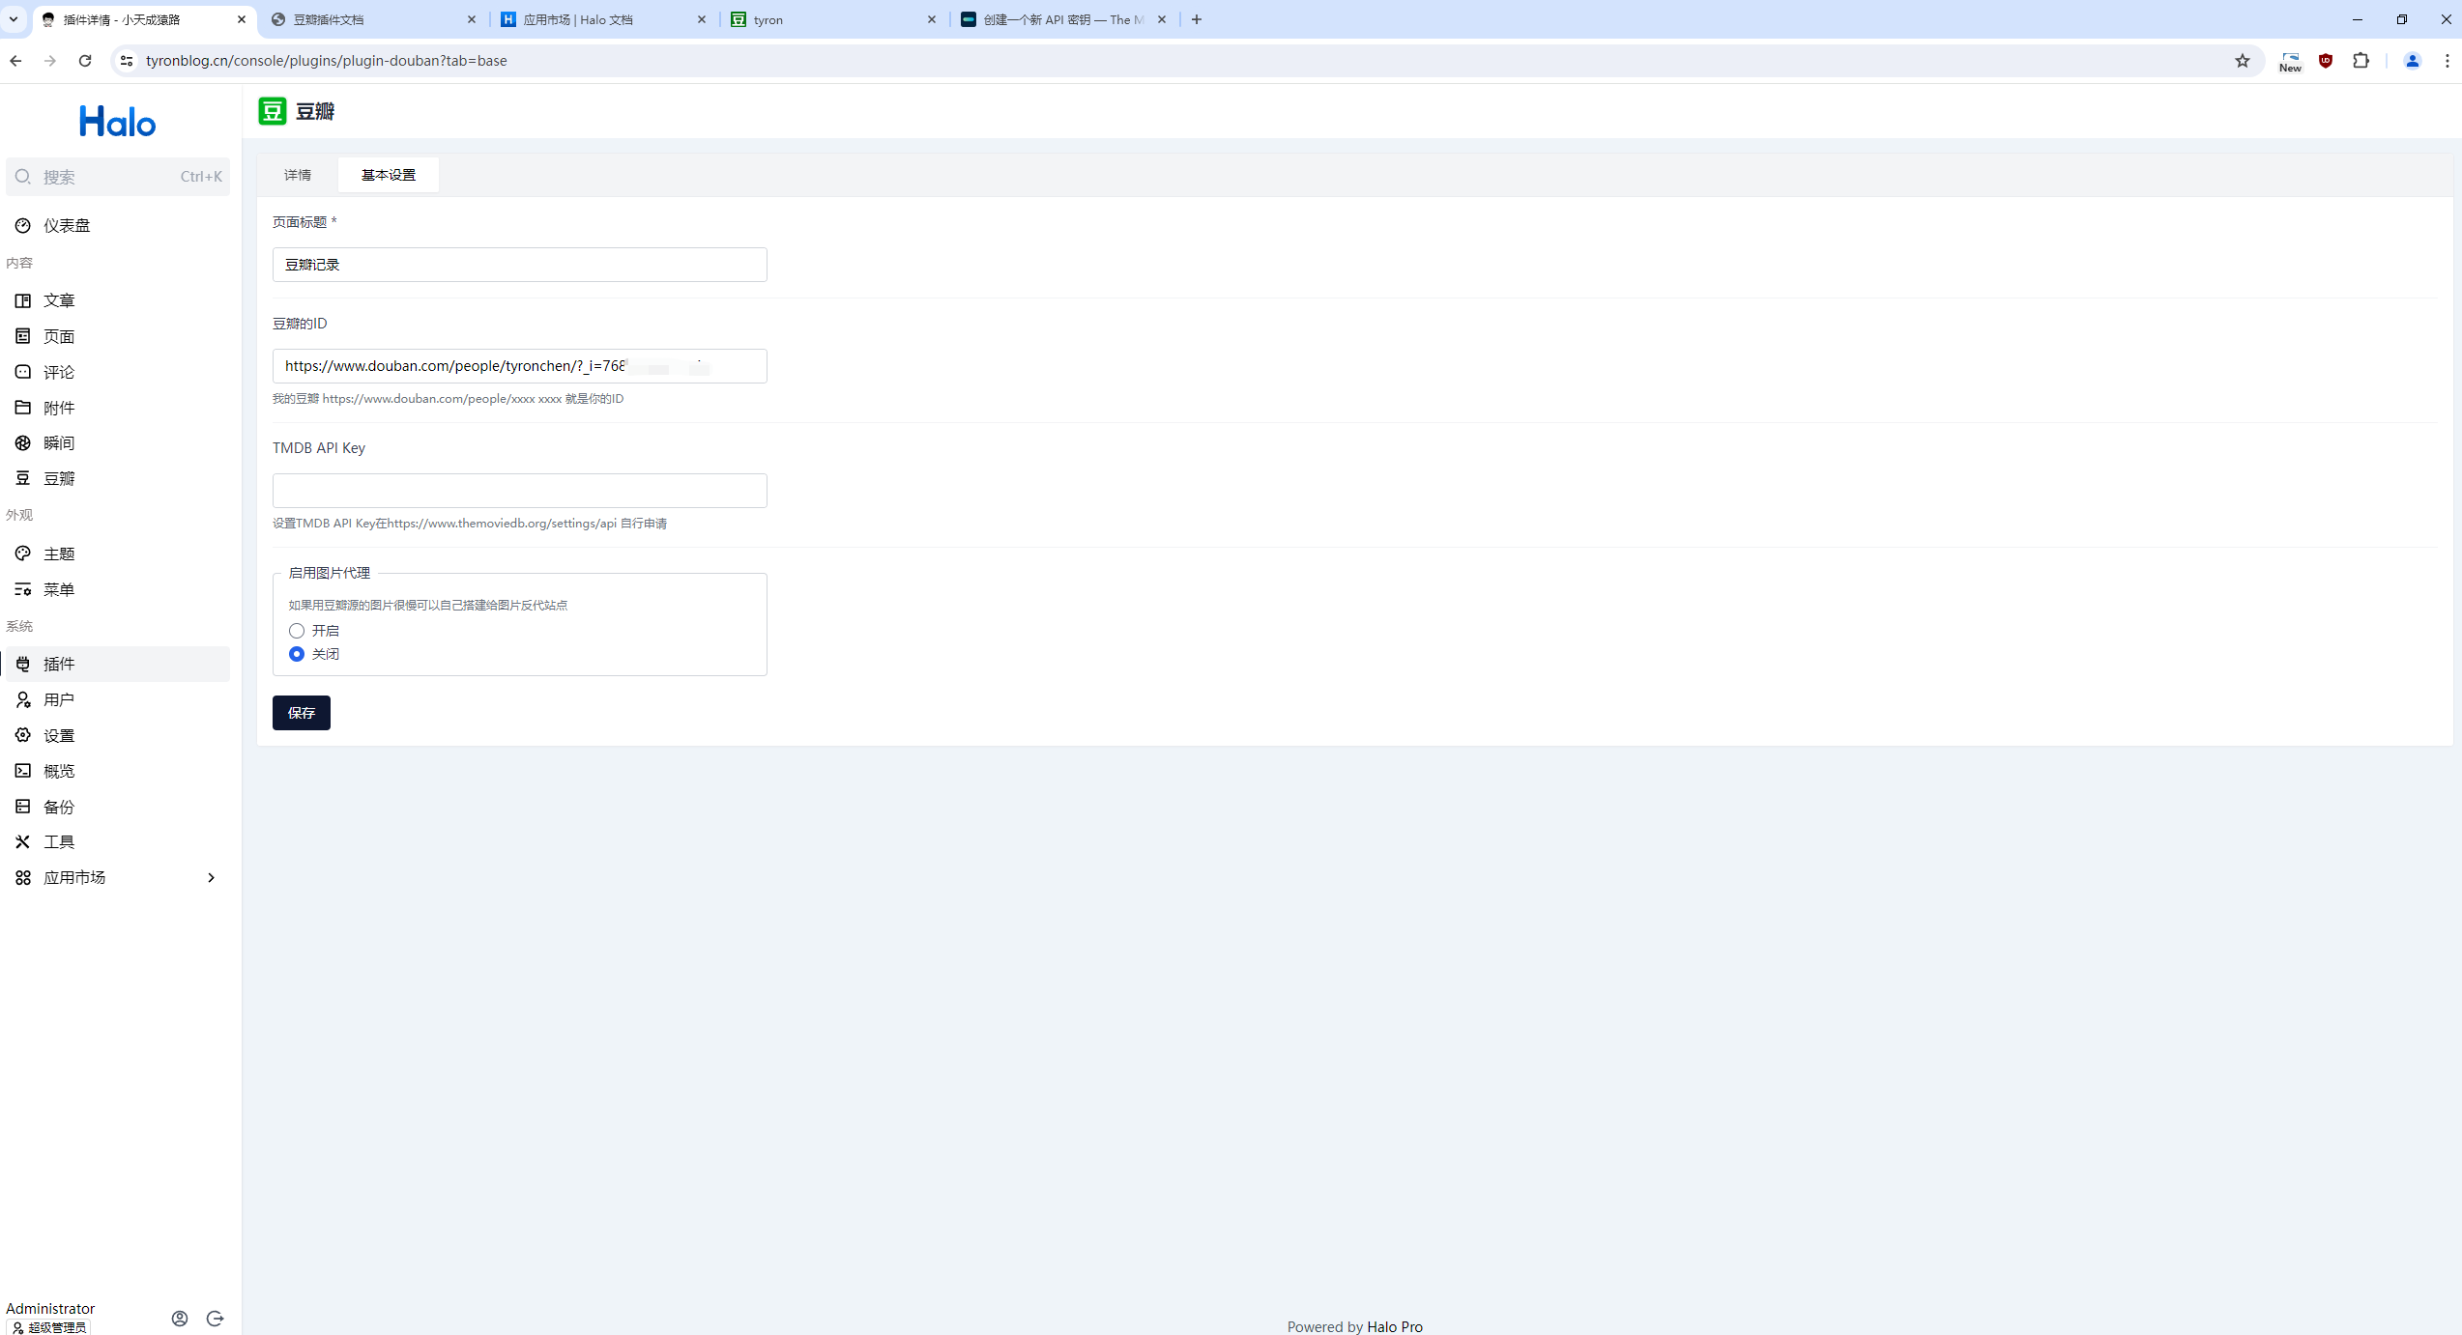The width and height of the screenshot is (2462, 1335).
Task: Switch to the 基本设置 tab
Action: pyautogui.click(x=389, y=175)
